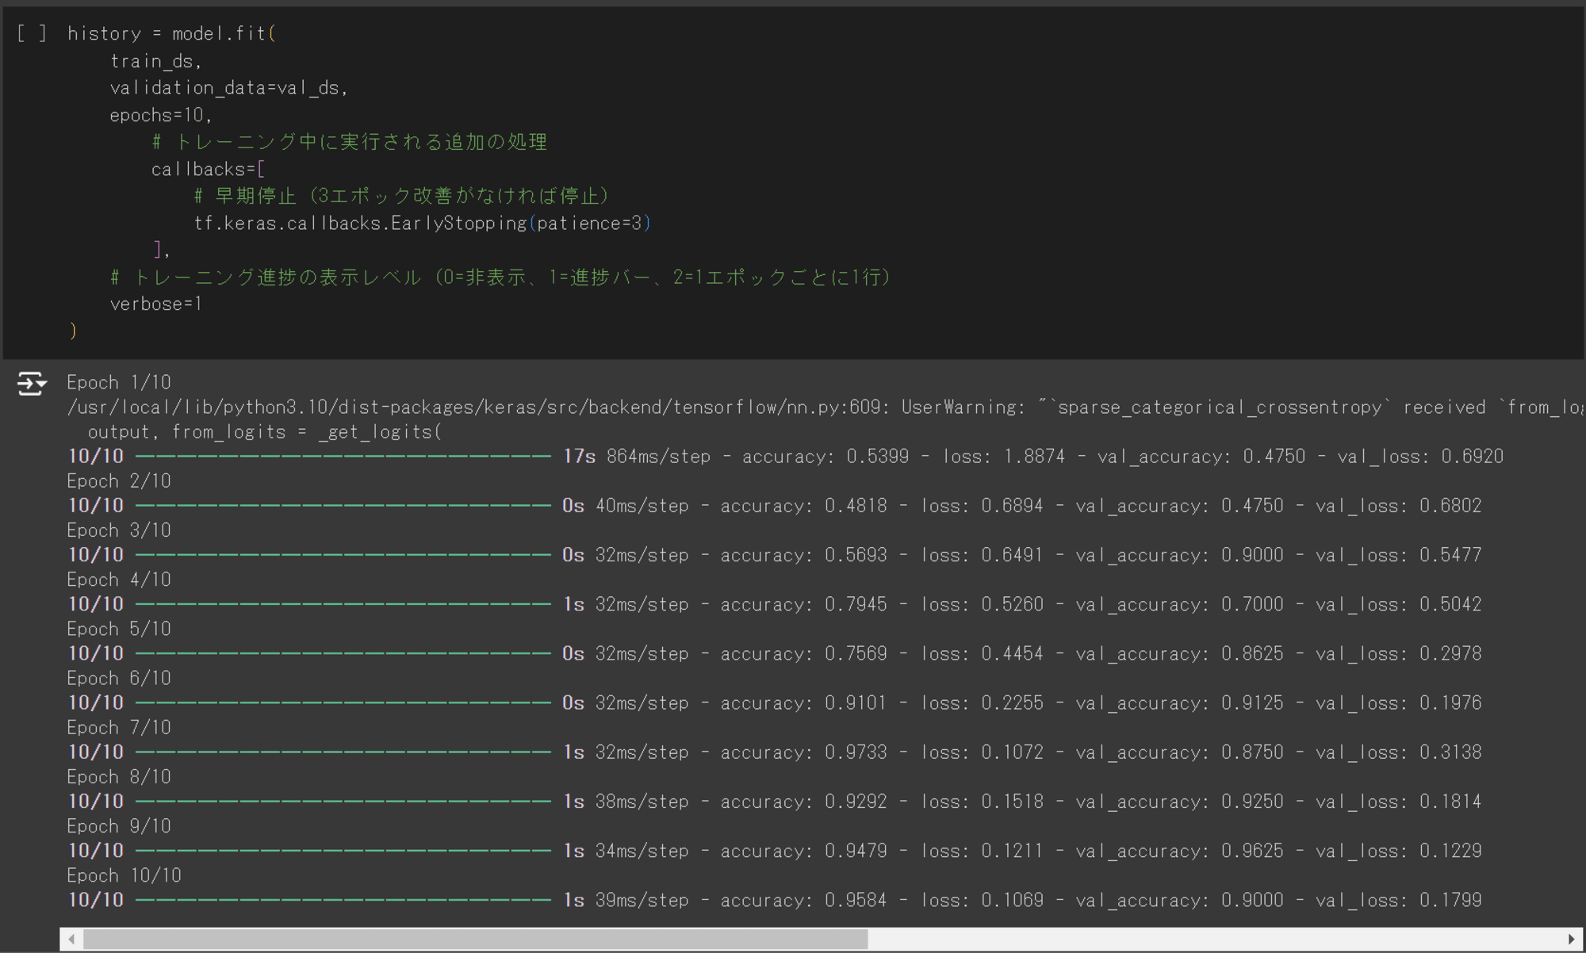Click the progress bar with 0s 40ms/step
The height and width of the screenshot is (953, 1586).
(343, 506)
